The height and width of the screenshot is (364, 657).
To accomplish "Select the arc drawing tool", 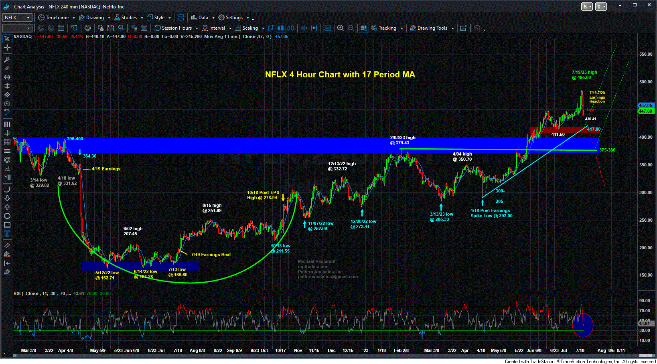I will tap(7, 189).
